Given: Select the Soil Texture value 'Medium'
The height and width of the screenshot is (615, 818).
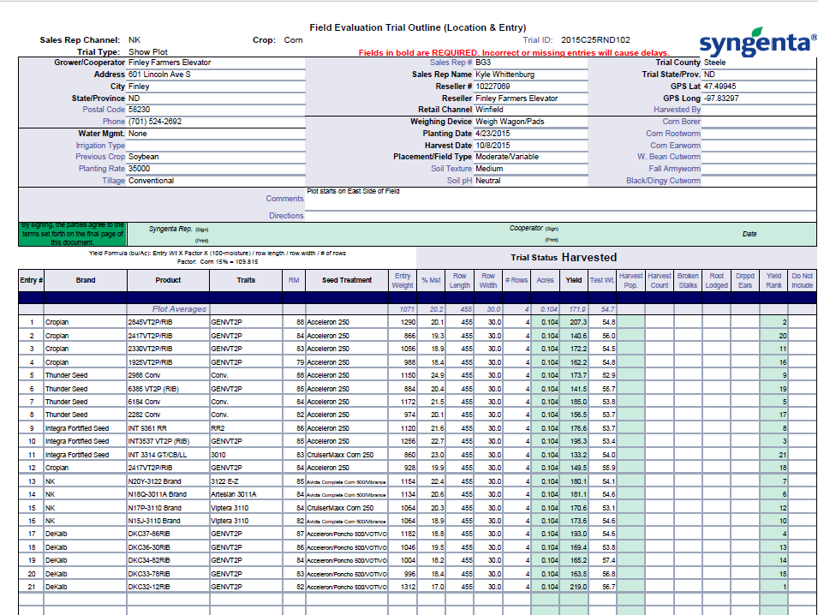Looking at the screenshot, I should pyautogui.click(x=489, y=169).
